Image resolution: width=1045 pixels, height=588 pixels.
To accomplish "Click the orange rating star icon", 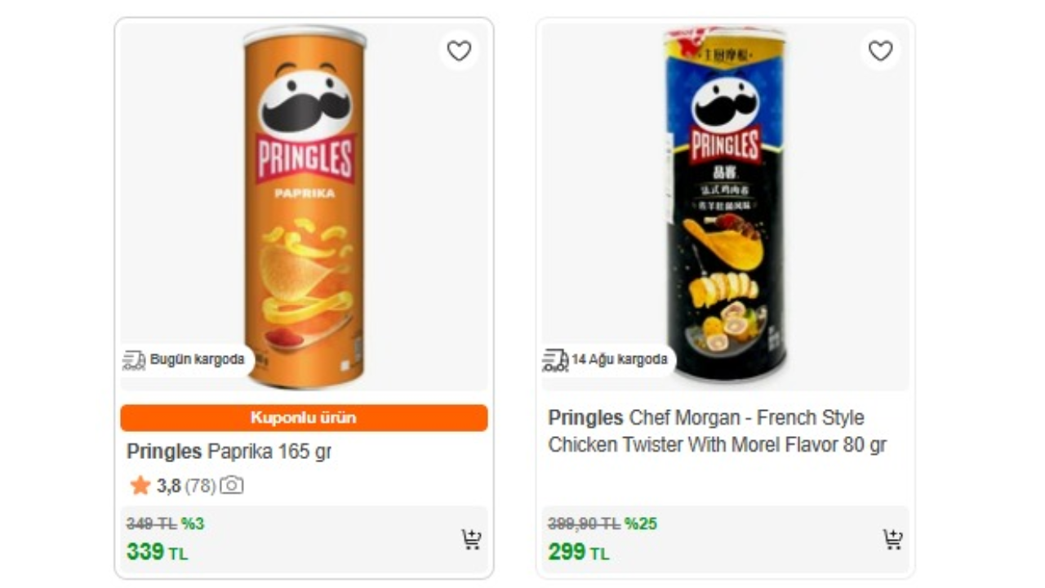I will click(140, 486).
